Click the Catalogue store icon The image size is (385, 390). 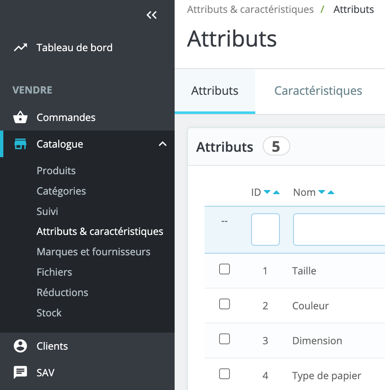tap(20, 144)
